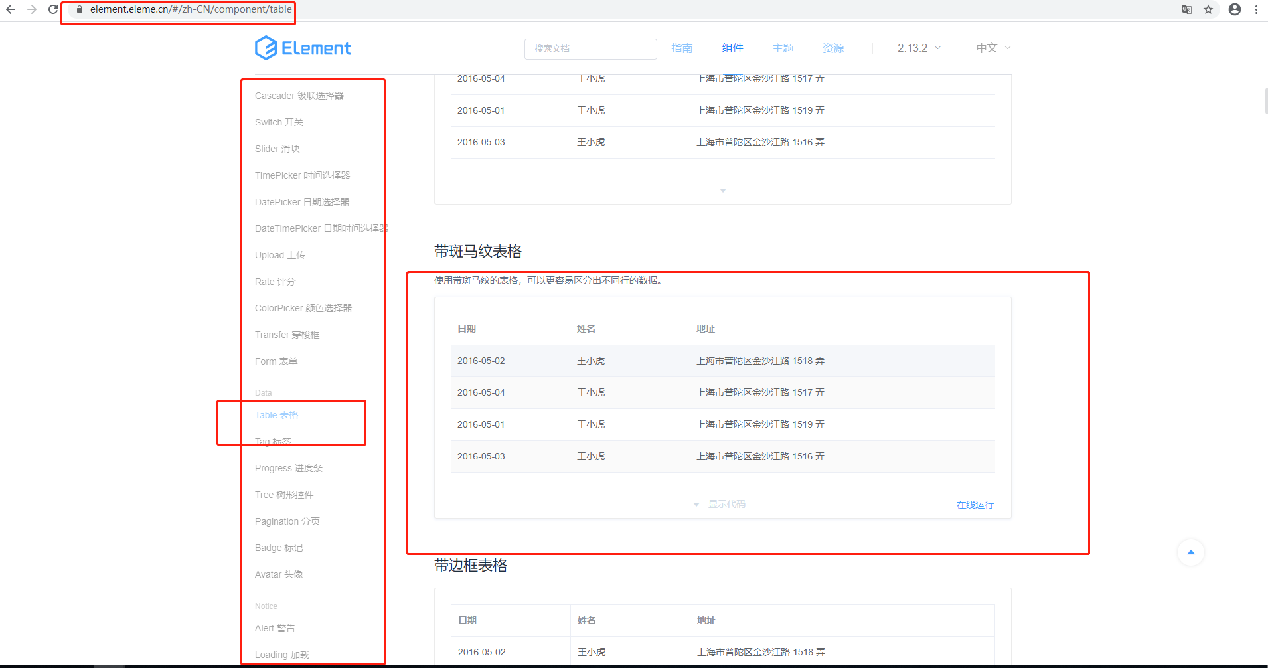This screenshot has width=1268, height=668.
Task: Click address 1516 弄 in striped table
Action: pos(761,456)
